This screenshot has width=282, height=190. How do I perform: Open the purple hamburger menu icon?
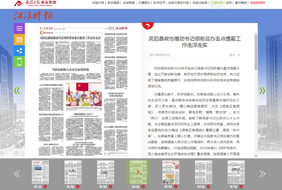[19, 29]
